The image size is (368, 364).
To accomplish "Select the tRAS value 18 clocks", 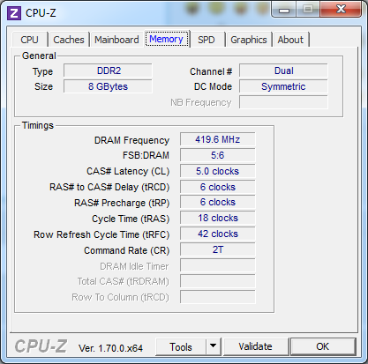I will [x=218, y=219].
